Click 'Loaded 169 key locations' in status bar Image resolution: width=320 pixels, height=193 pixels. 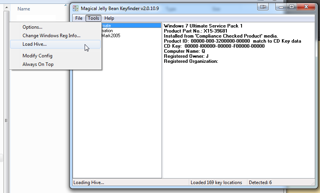click(x=216, y=183)
